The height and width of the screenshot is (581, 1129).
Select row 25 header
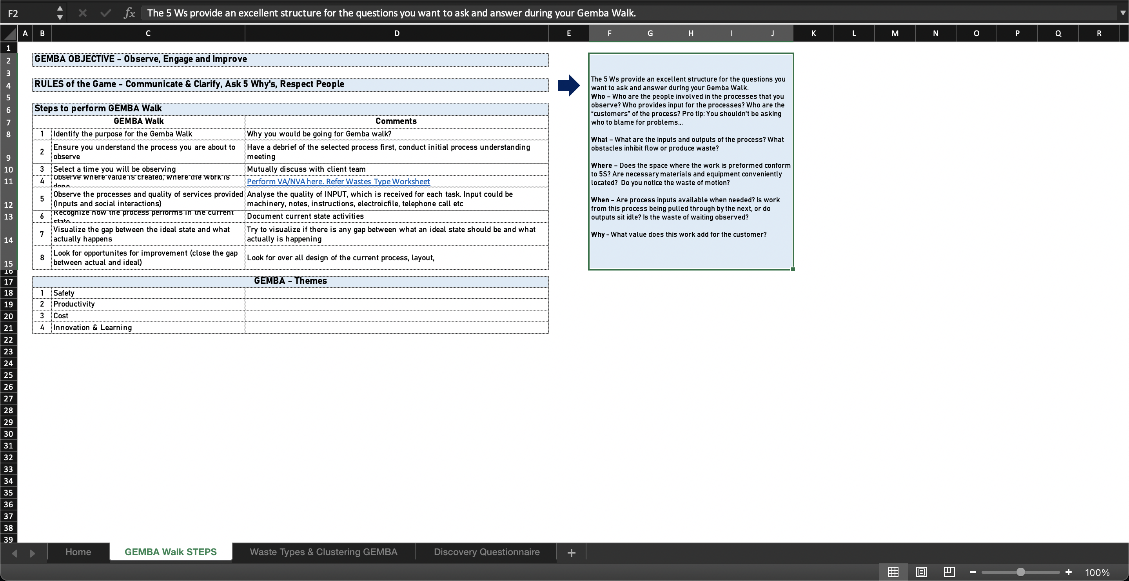point(8,375)
